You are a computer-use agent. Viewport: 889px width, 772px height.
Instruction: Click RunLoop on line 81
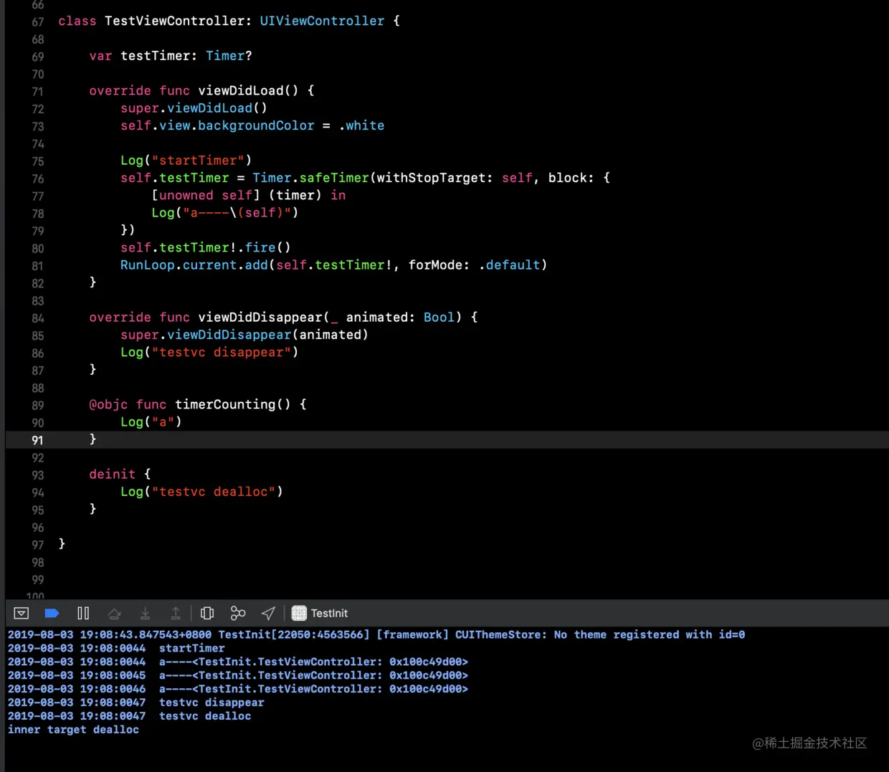click(x=147, y=265)
